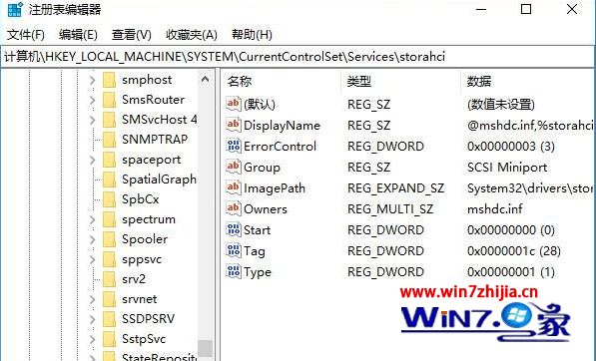596x361 pixels.
Task: Click the registry path address bar
Action: click(298, 57)
